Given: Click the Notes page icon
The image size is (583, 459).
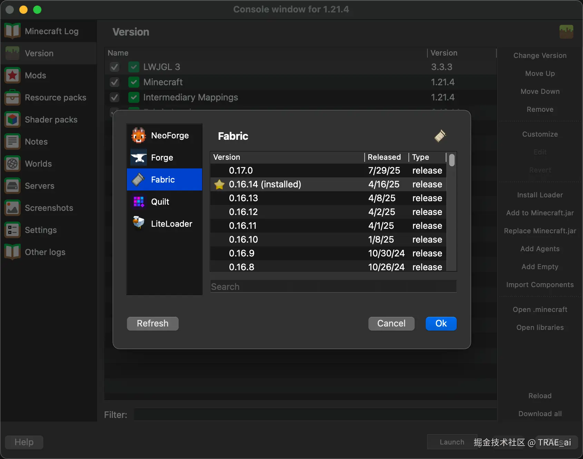Looking at the screenshot, I should 12,141.
